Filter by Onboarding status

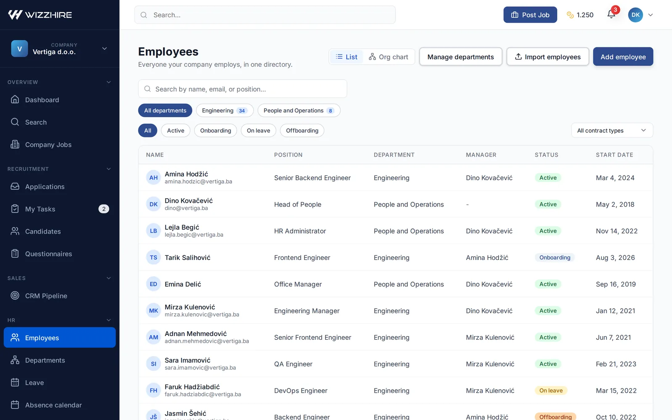click(215, 131)
